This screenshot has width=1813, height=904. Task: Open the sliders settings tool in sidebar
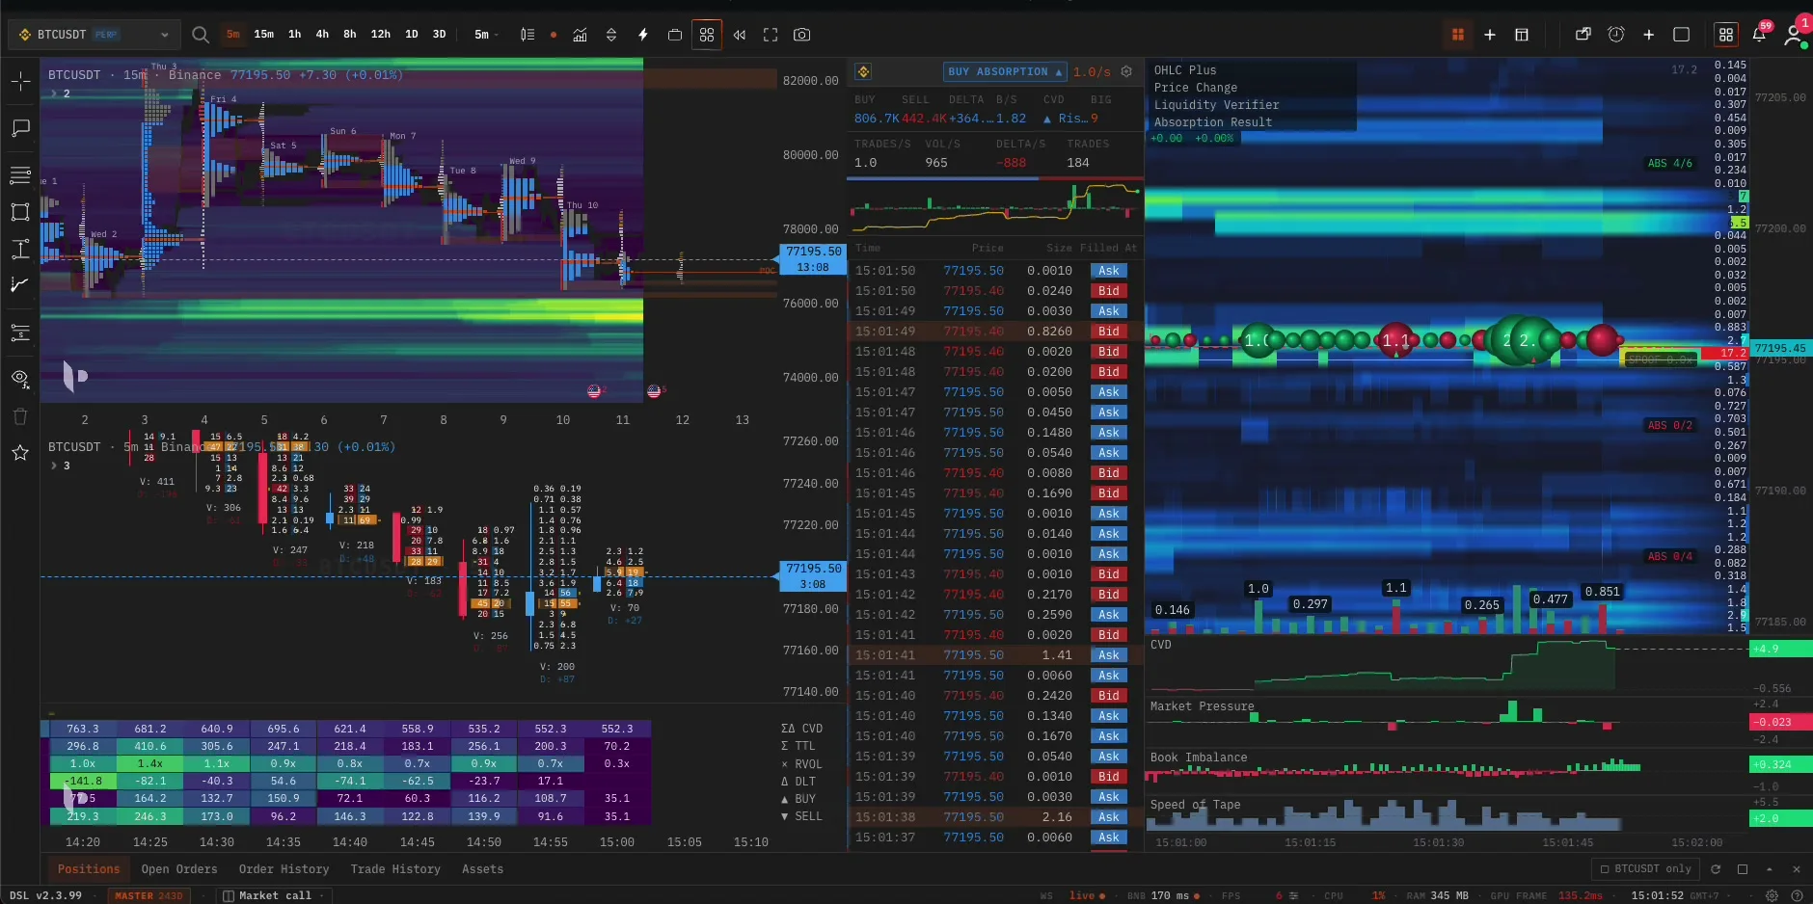click(20, 332)
